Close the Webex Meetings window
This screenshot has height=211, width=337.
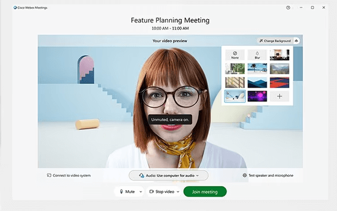[324, 8]
